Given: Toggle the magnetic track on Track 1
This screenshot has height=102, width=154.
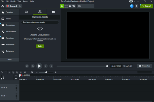Looking at the screenshot, I should 16,96.
